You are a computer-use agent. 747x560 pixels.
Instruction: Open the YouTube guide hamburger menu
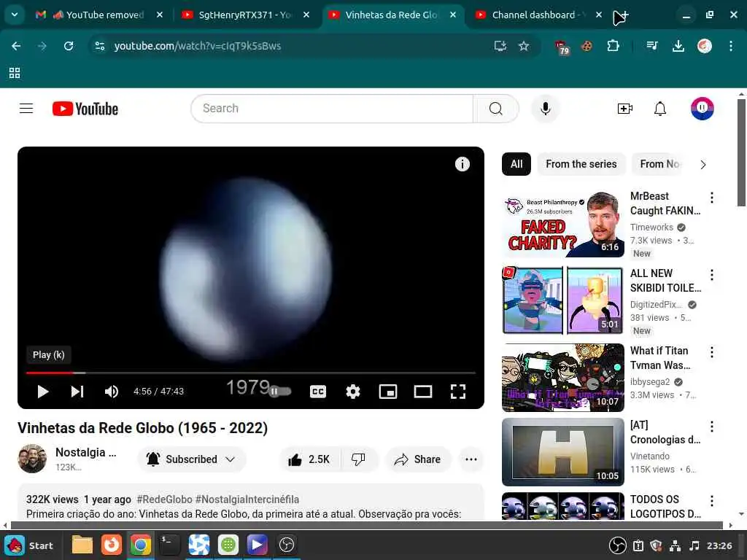(x=26, y=109)
